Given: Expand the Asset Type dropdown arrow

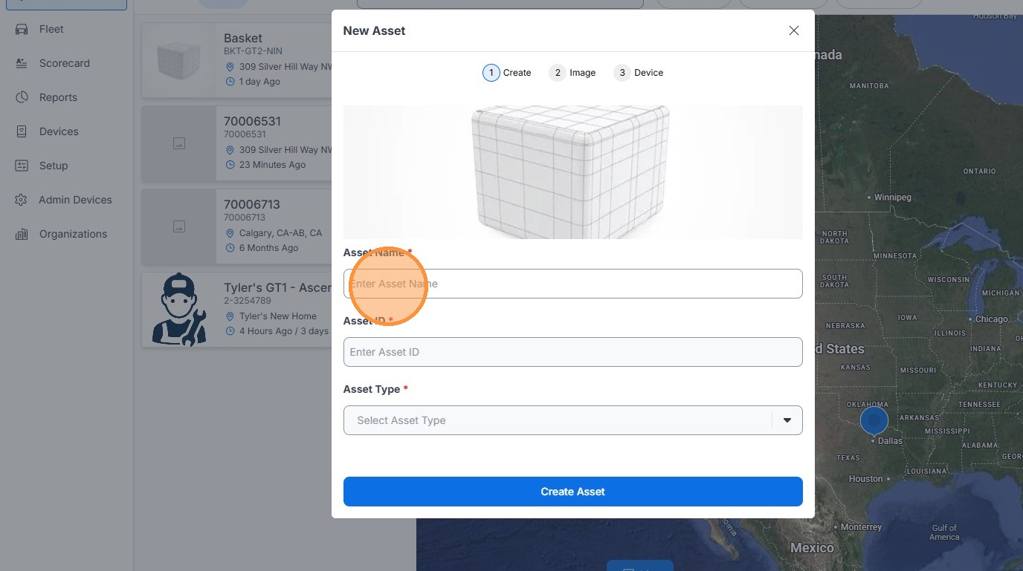Looking at the screenshot, I should (x=787, y=420).
